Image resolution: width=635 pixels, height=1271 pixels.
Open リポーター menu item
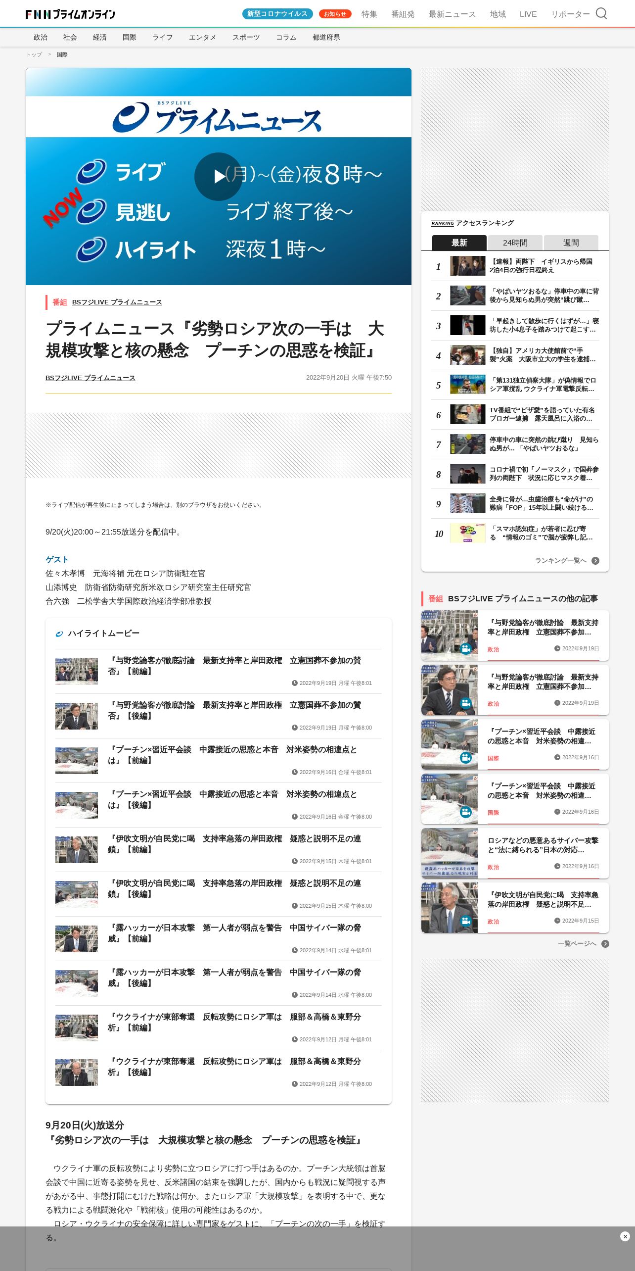click(x=570, y=14)
